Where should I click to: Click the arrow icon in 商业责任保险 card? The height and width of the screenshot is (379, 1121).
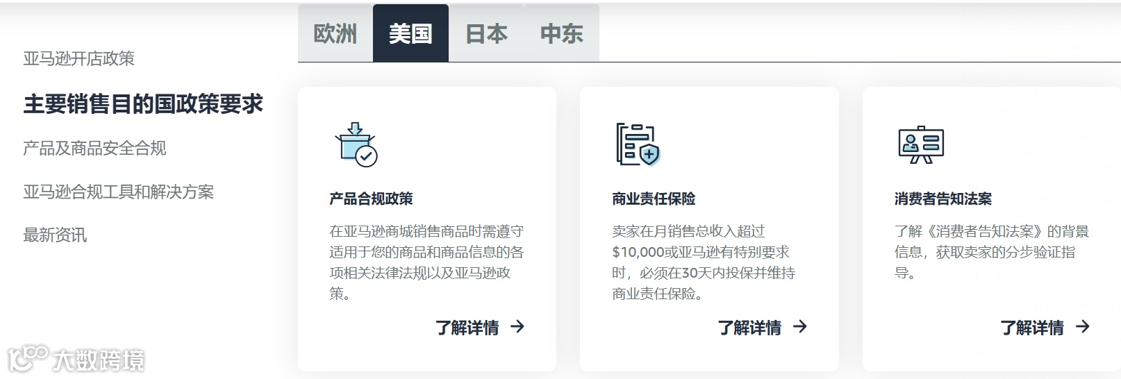(x=800, y=326)
